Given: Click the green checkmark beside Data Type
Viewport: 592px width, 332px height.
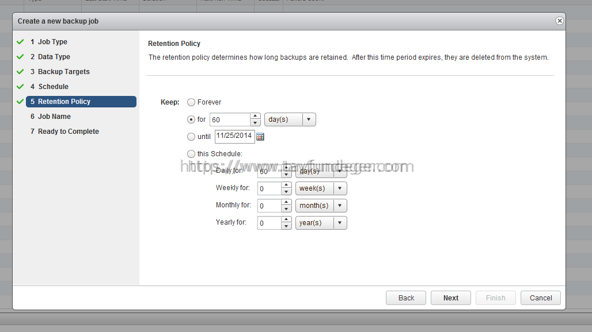Looking at the screenshot, I should click(20, 57).
